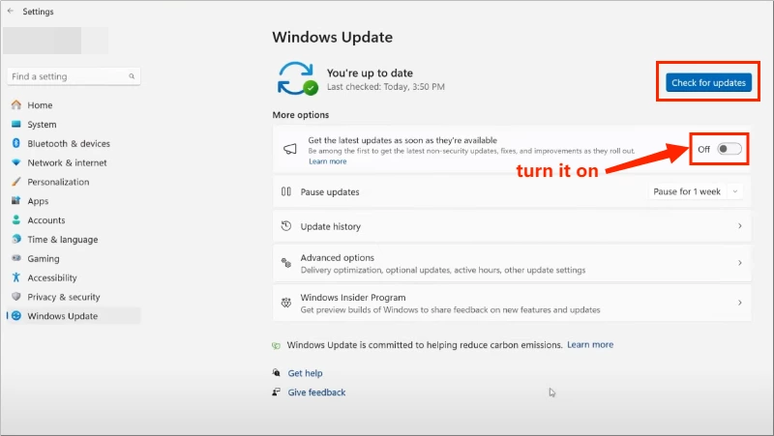Screen dimensions: 774x436
Task: Open Personalization settings
Action: point(74,182)
